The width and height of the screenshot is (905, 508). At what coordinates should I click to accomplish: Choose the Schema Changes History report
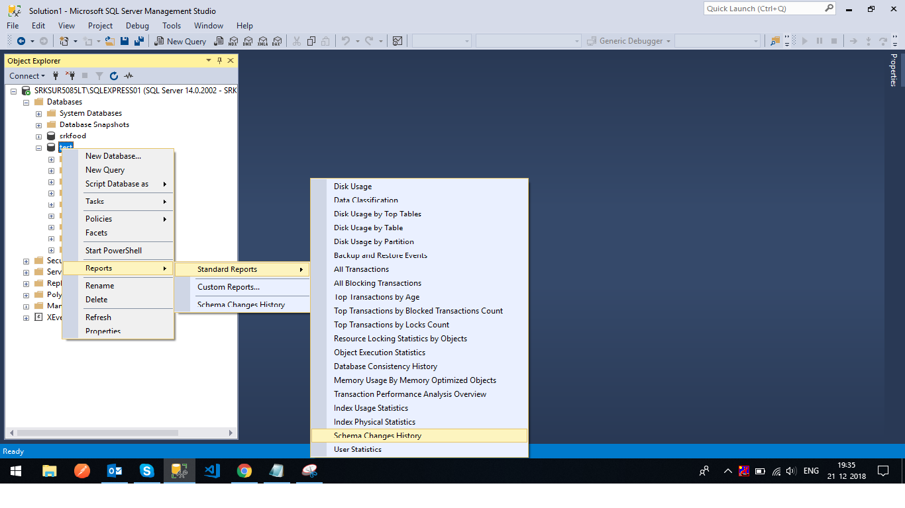tap(378, 435)
